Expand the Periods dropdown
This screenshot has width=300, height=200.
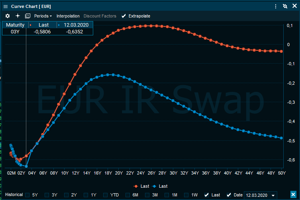43,16
